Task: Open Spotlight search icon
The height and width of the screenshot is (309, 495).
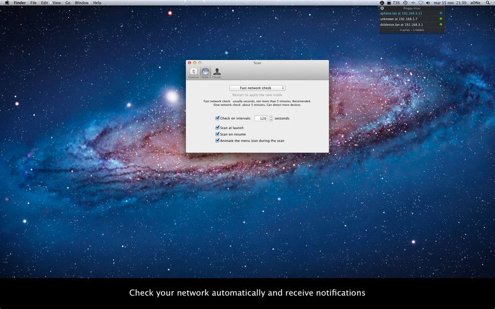Action: 488,3
